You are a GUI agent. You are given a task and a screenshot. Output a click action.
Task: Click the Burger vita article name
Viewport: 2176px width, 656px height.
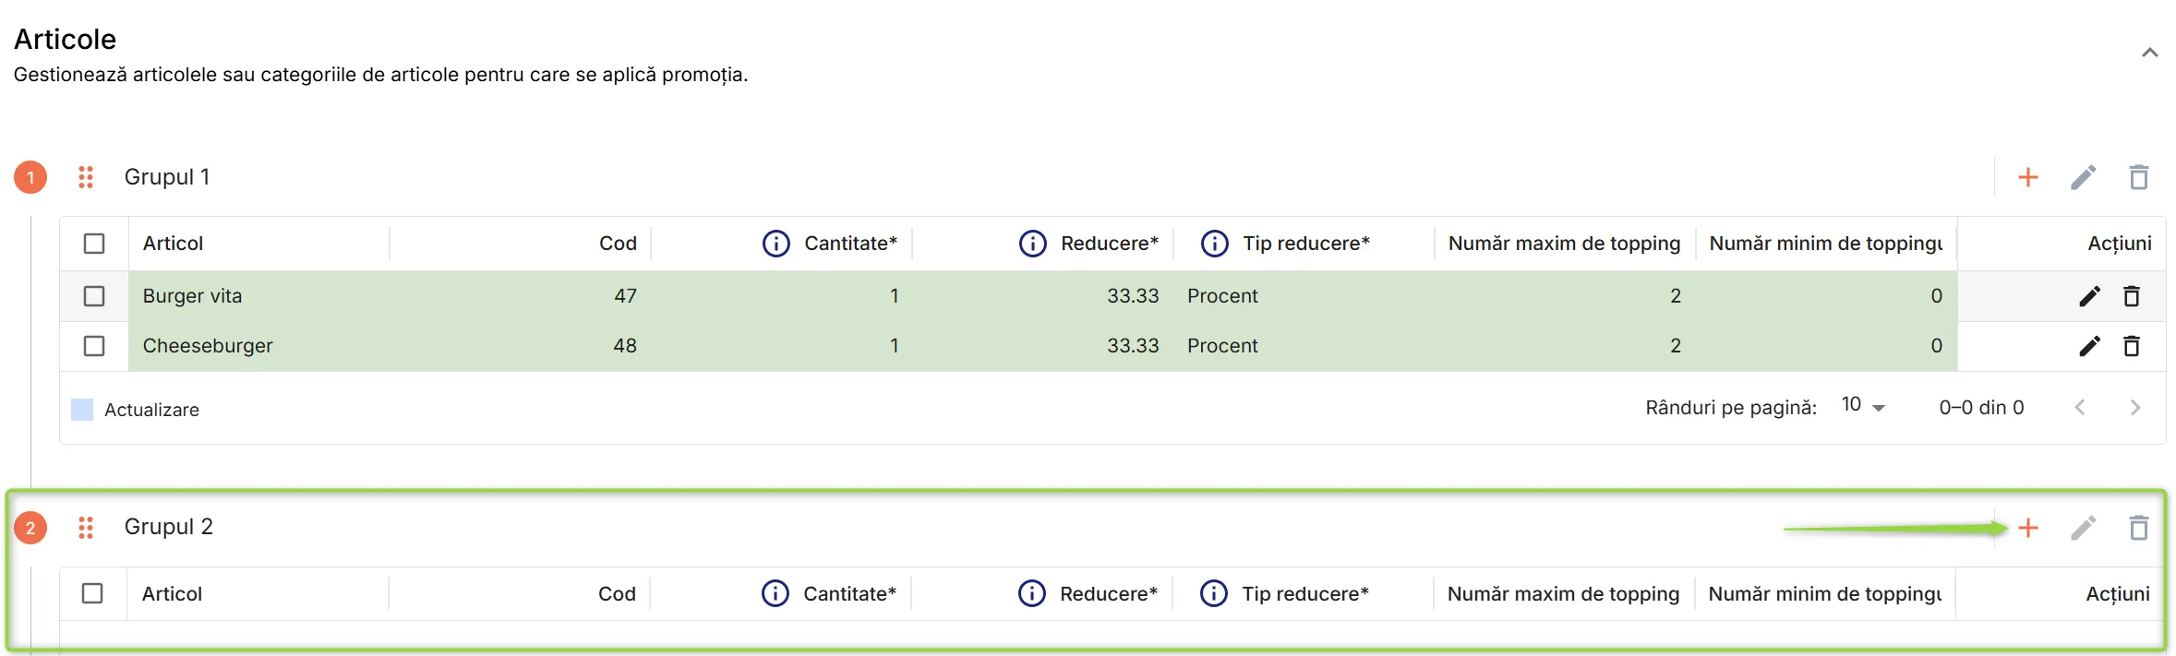192,296
